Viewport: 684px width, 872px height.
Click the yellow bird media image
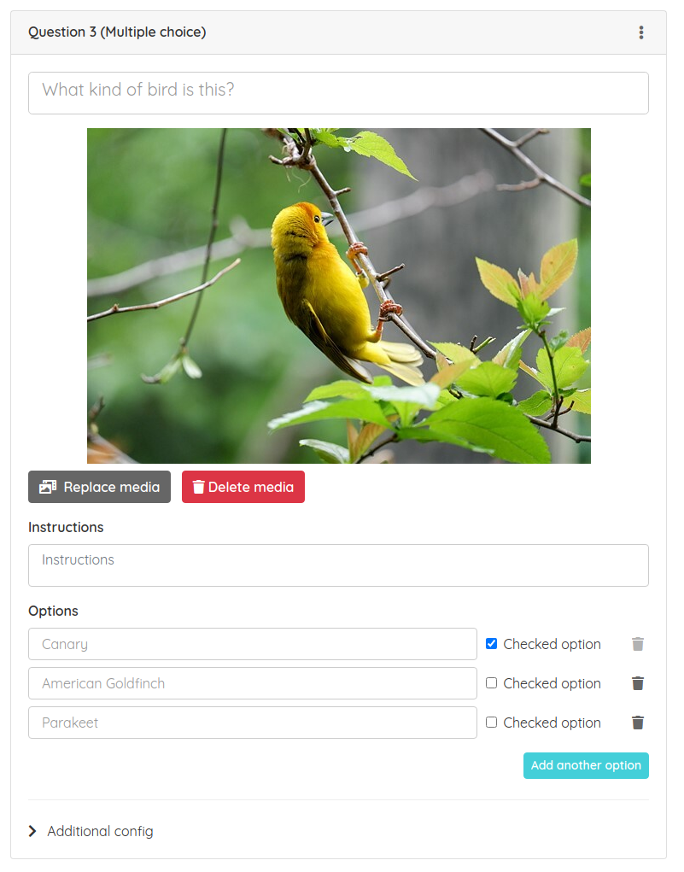click(x=339, y=296)
